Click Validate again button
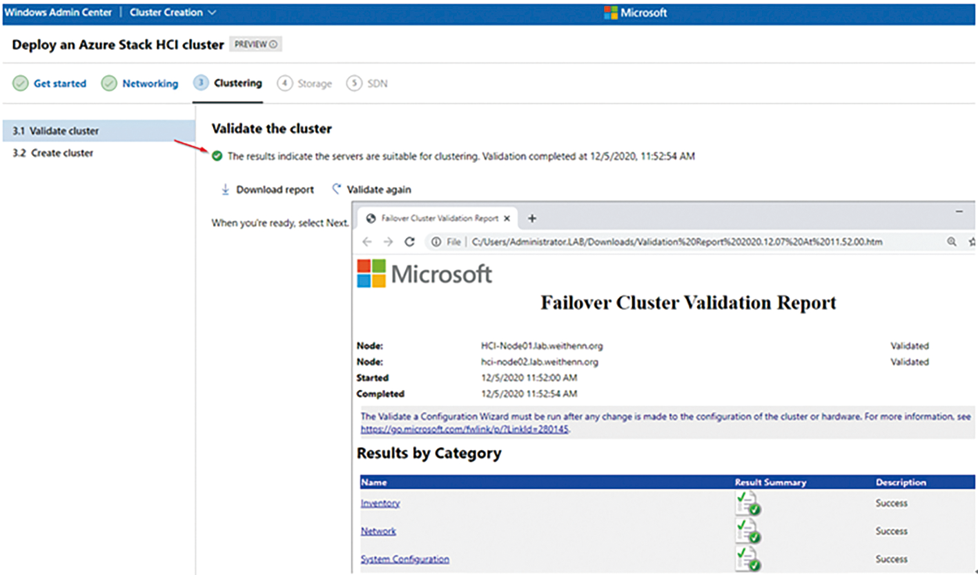The height and width of the screenshot is (575, 978). (x=372, y=189)
